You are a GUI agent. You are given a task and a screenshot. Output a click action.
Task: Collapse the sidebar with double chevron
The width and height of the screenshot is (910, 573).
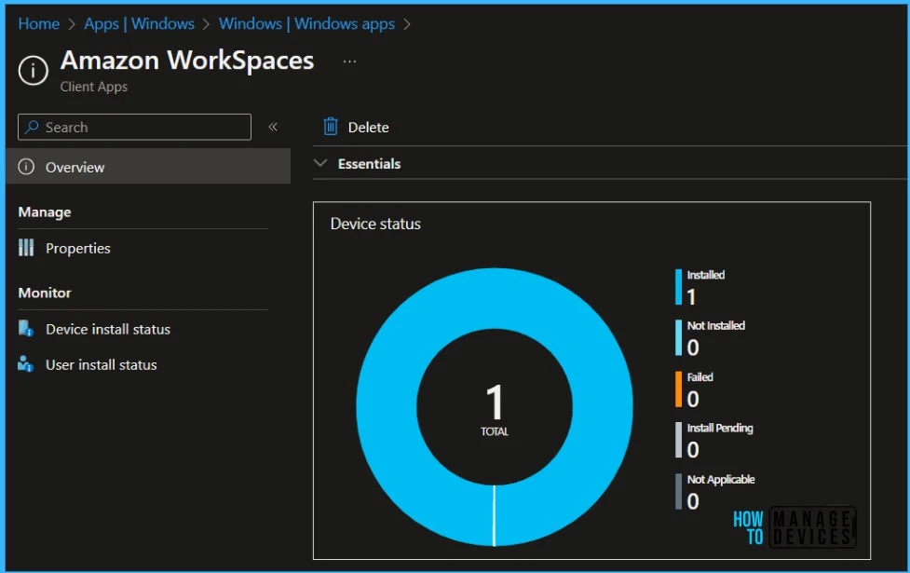[273, 127]
